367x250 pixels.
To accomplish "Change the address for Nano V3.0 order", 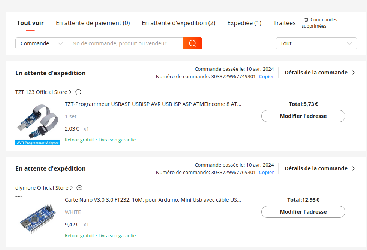I will tap(303, 212).
